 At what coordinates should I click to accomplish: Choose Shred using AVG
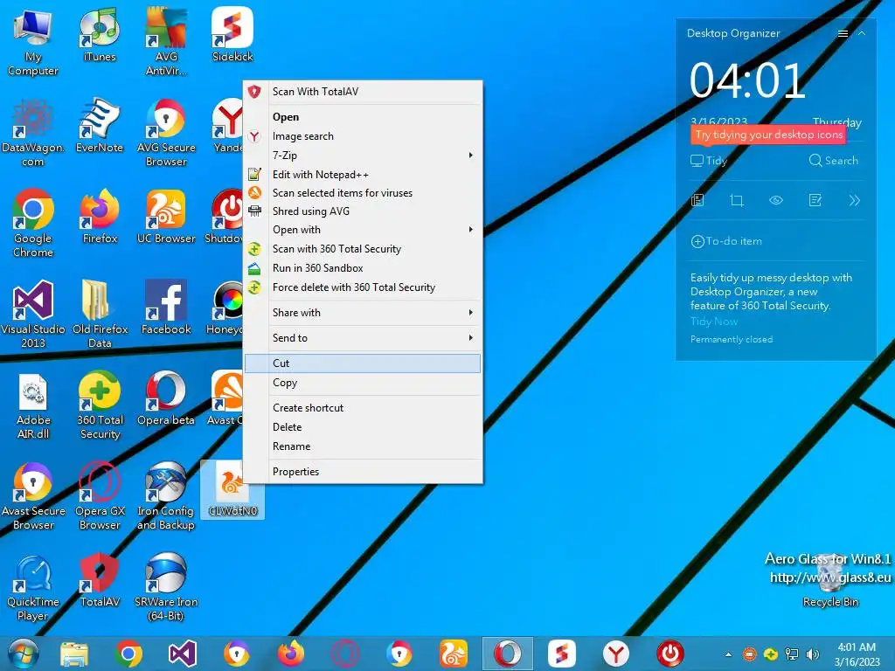[363, 211]
